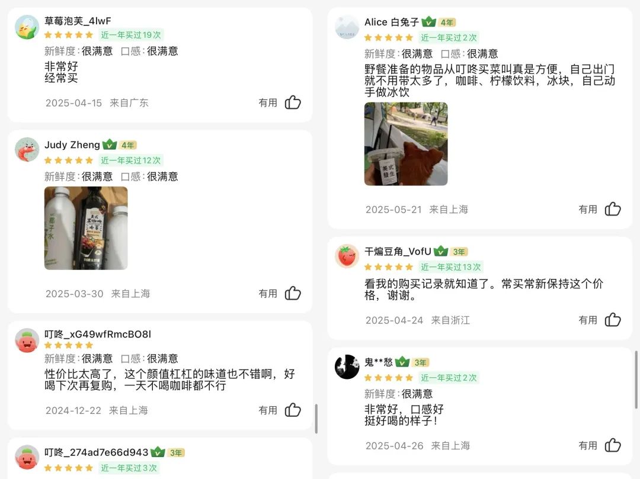Click the 近一年买过13次 badge
Screen dimensions: 640x479
click(450, 267)
